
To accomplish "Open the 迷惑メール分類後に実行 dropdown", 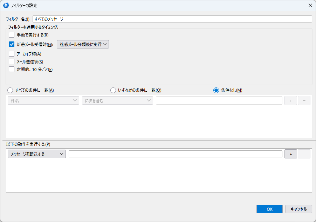I will 83,44.
